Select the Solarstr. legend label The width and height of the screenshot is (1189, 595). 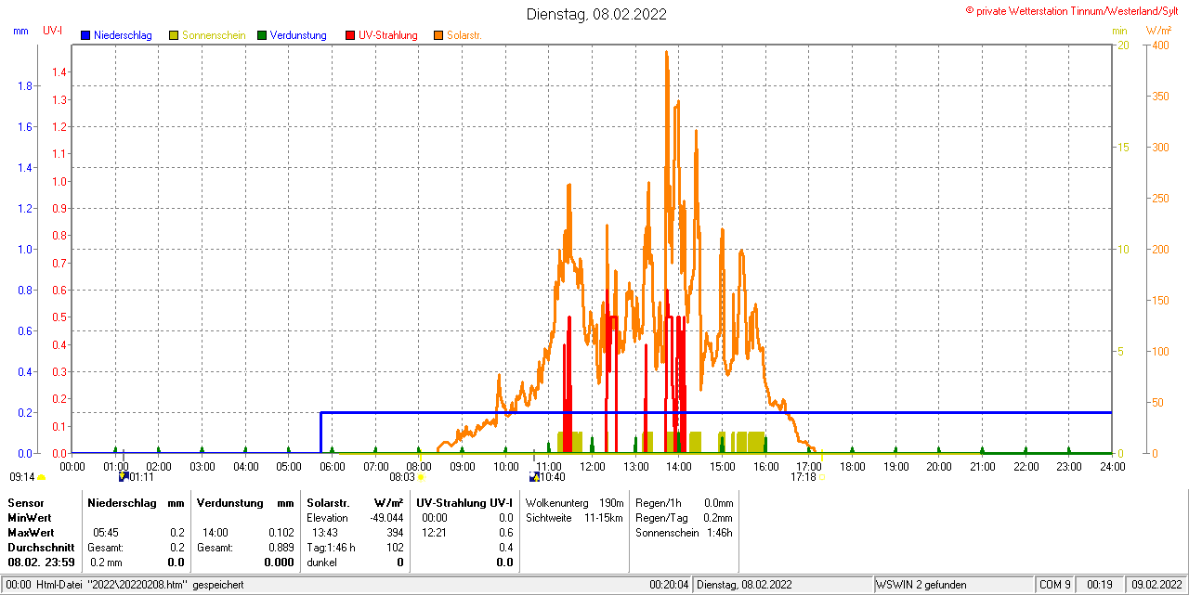pos(464,35)
